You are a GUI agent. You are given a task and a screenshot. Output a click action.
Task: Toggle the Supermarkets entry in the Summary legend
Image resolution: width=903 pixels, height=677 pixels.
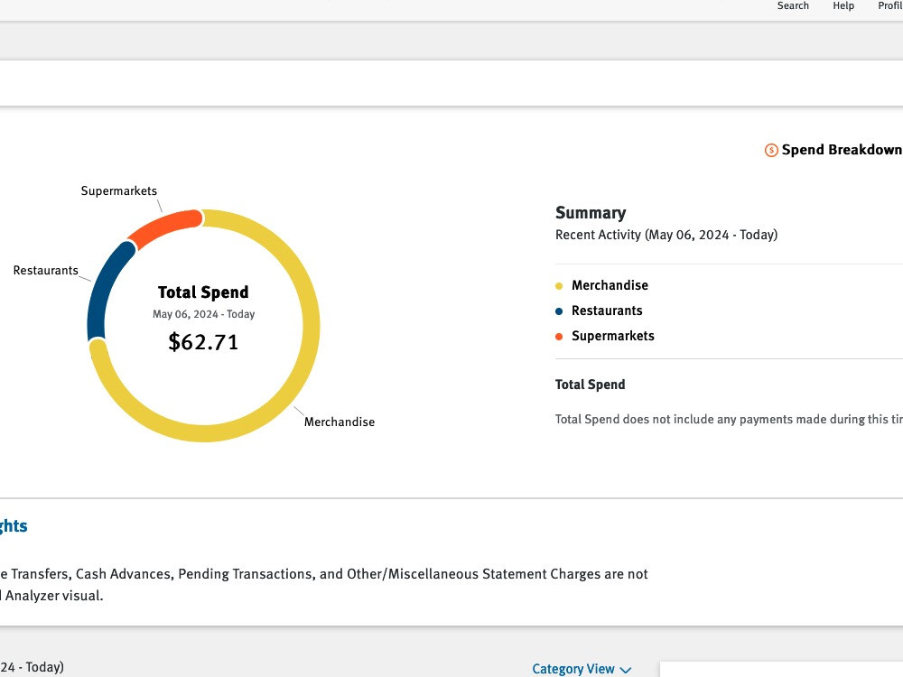(613, 336)
